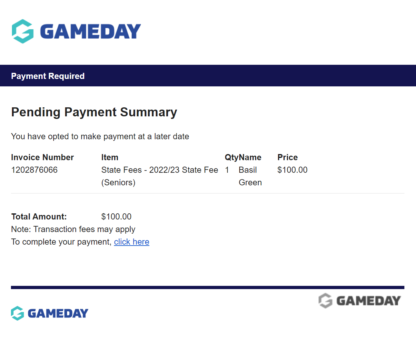Open the "click here" payment link

(132, 242)
